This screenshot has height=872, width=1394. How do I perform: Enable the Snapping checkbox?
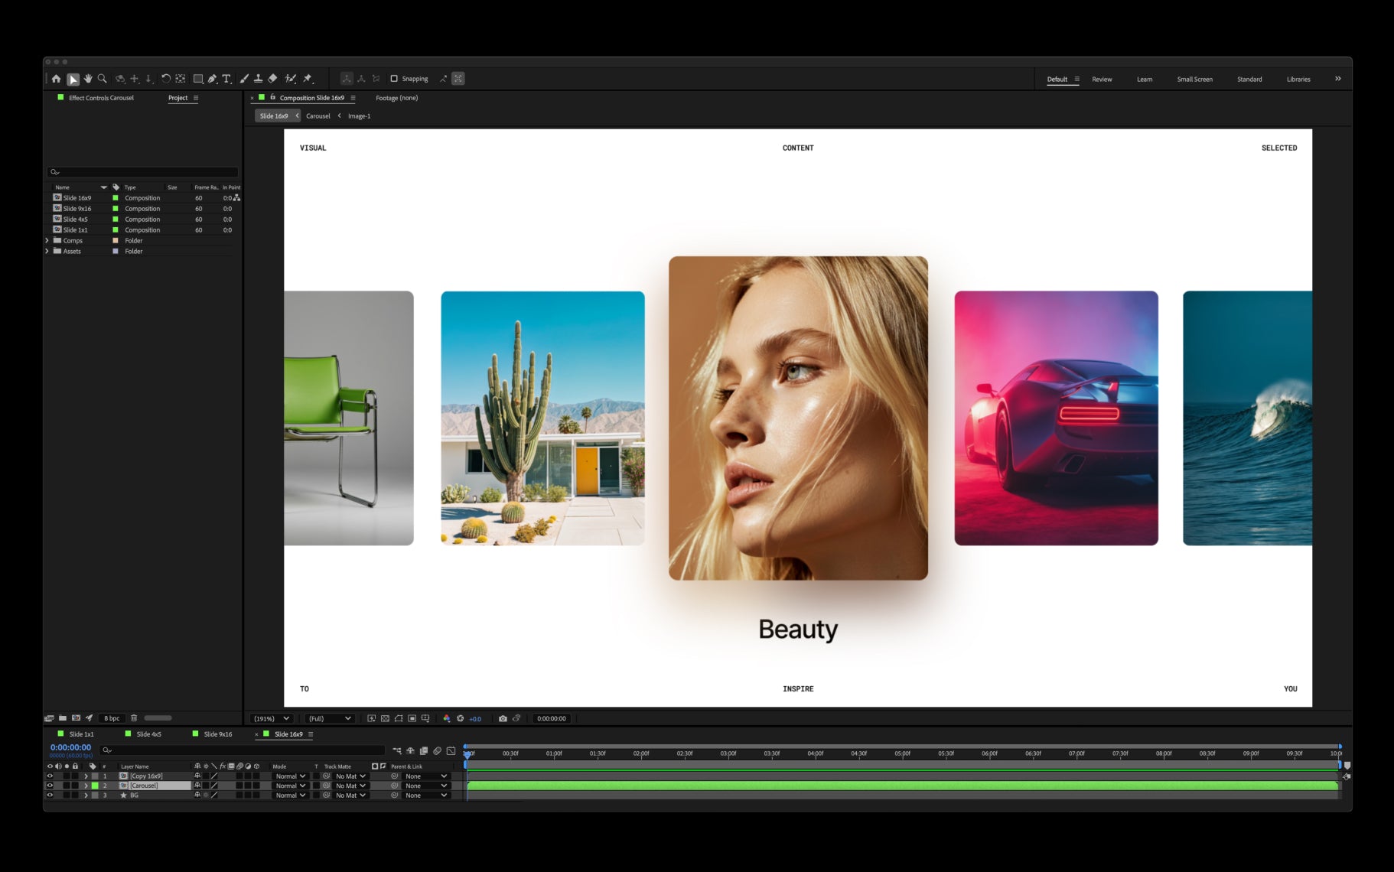click(x=394, y=79)
